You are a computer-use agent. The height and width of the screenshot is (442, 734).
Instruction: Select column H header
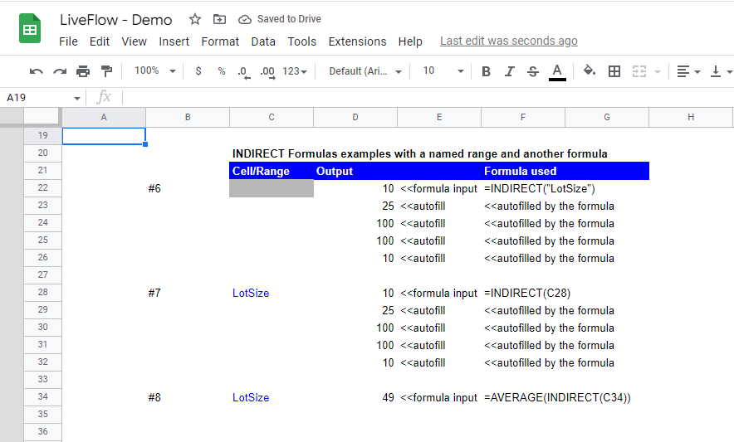pos(691,118)
